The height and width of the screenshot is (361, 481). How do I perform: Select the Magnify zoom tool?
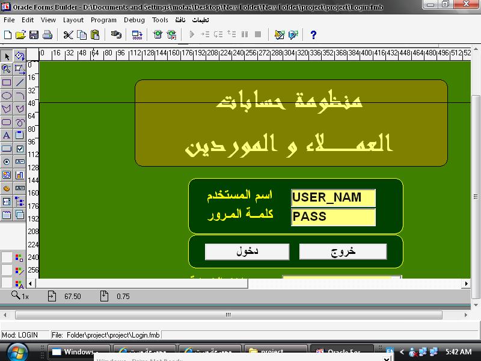(7, 69)
